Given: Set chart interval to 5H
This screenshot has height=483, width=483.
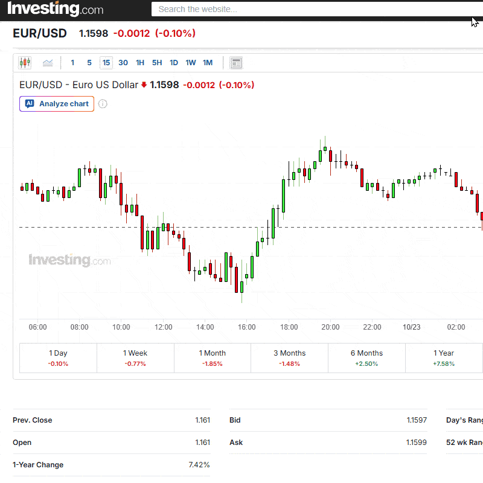Looking at the screenshot, I should click(x=157, y=63).
